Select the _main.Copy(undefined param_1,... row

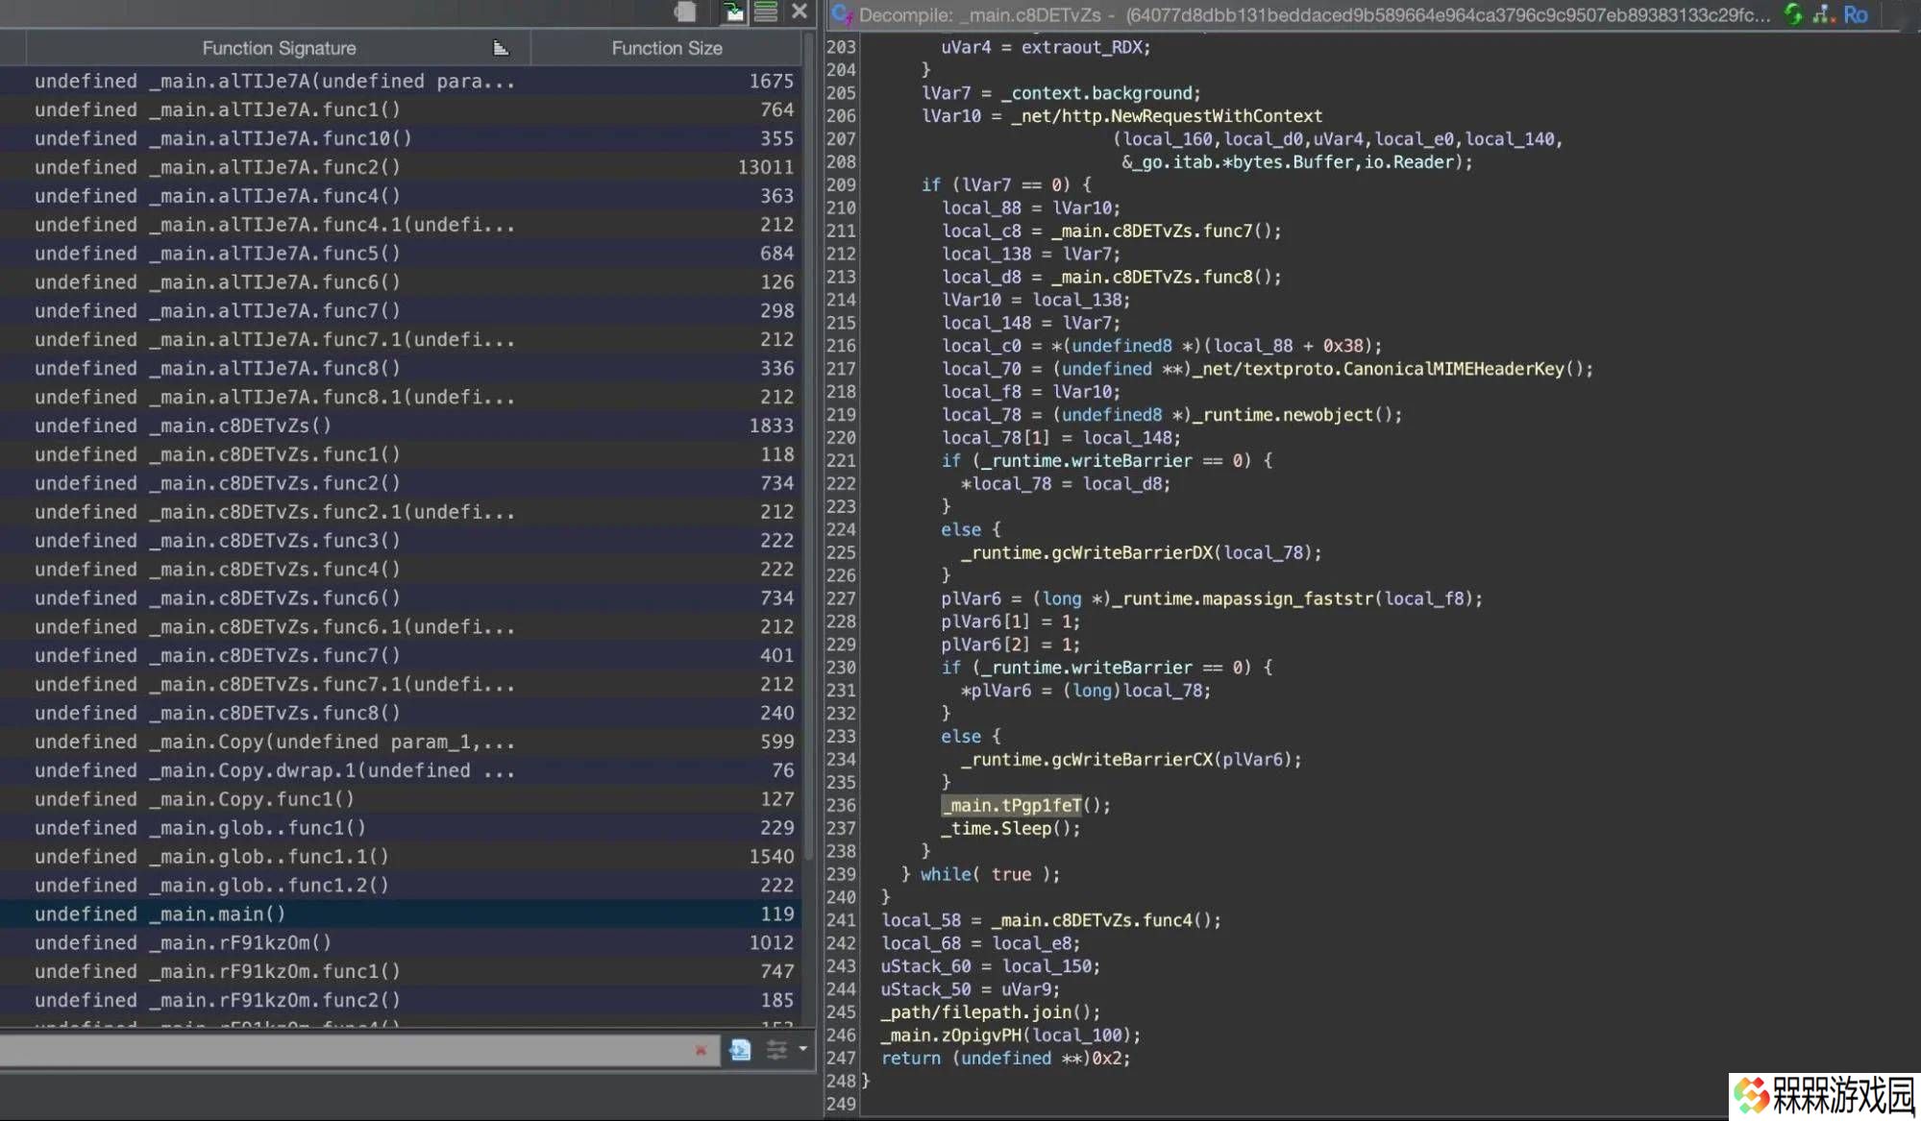tap(401, 742)
